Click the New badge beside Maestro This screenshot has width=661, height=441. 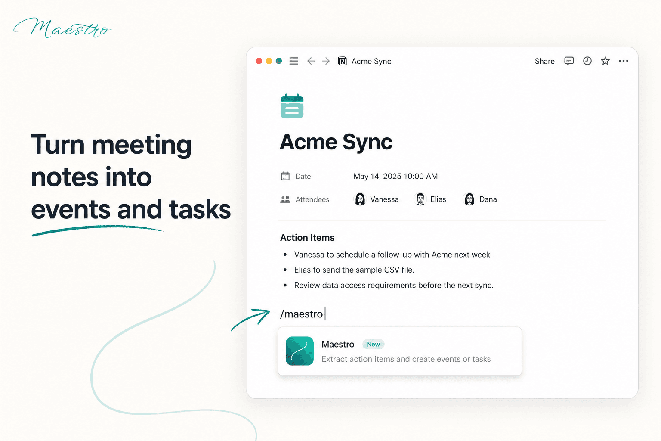(373, 344)
